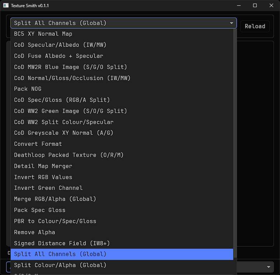The image size is (280, 275).
Task: Close the Texture Smith window
Action: pyautogui.click(x=271, y=5)
